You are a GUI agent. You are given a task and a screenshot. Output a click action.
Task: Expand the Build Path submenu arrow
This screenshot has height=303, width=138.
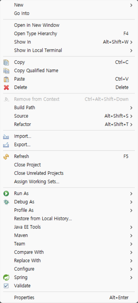131,108
